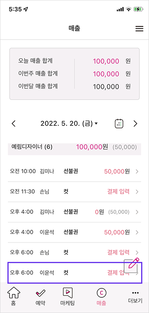Screen dimensions: 149x313
Task: Open highlighted 오후 6:00 이윤석 컷 row
Action: click(x=74, y=273)
